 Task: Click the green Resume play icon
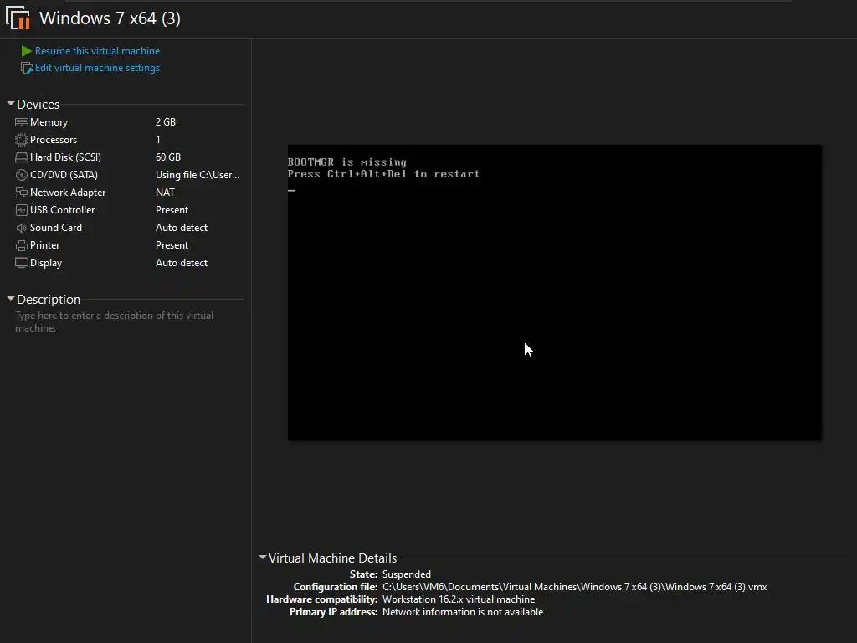click(26, 51)
